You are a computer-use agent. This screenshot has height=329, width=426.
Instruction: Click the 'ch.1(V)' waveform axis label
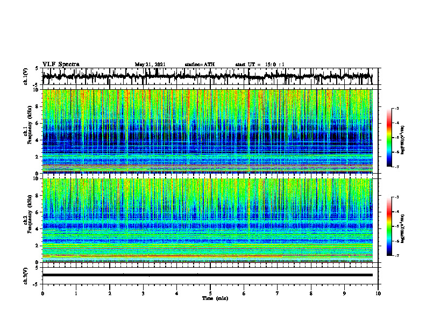pos(26,76)
